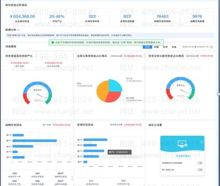Switch to the 本月 date filter
This screenshot has width=220, height=186.
click(x=165, y=47)
